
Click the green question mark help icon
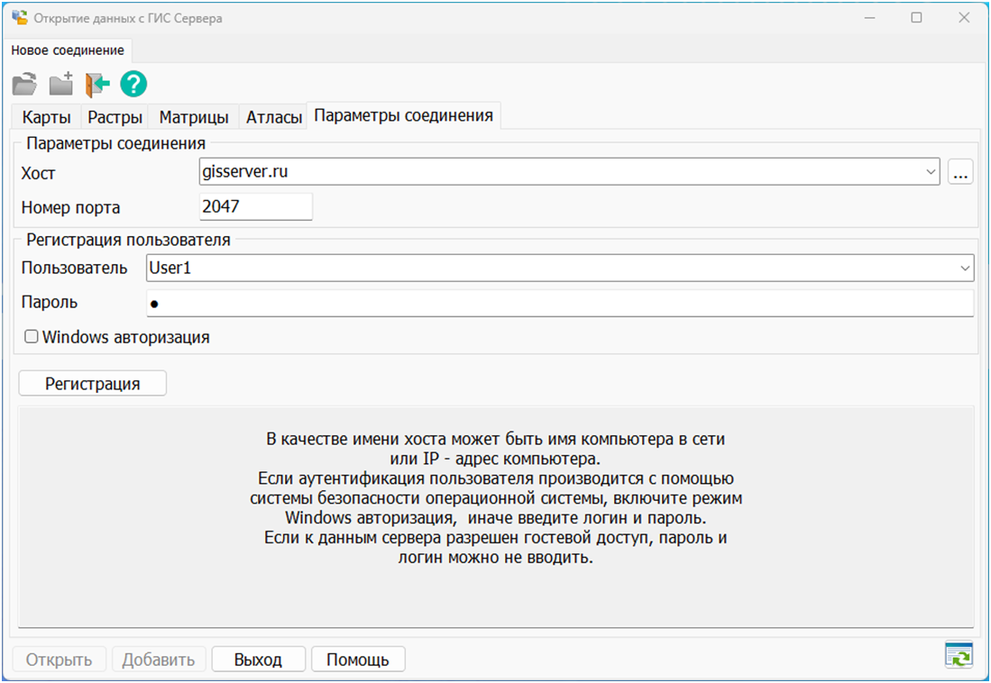coord(133,85)
